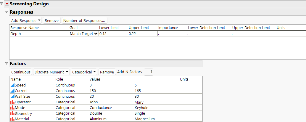This screenshot has height=122, width=306.
Task: Open the Categorical factor dropdown
Action: pos(84,72)
